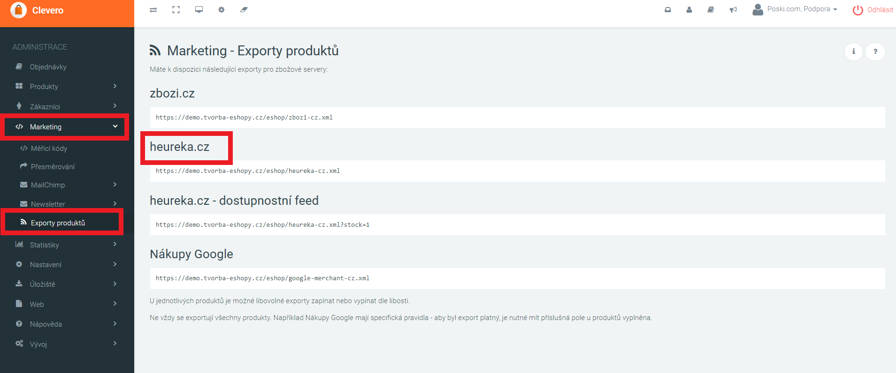Click the zbozi-cz.xml export URL
896x373 pixels.
tap(244, 118)
